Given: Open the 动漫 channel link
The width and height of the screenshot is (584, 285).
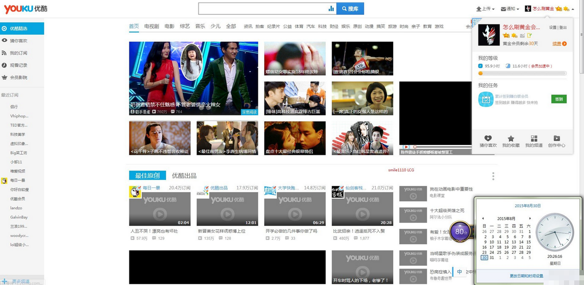Looking at the screenshot, I should pos(369,27).
